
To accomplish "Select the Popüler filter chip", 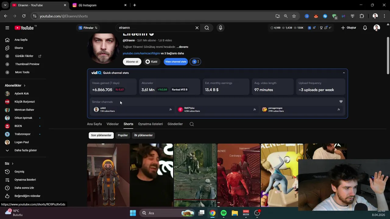I will coord(123,135).
